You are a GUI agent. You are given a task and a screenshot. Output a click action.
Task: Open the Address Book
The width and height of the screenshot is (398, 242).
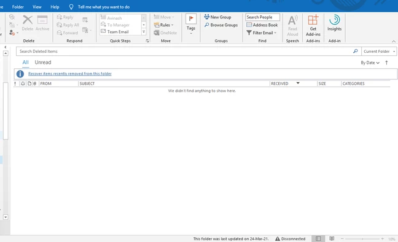(262, 25)
